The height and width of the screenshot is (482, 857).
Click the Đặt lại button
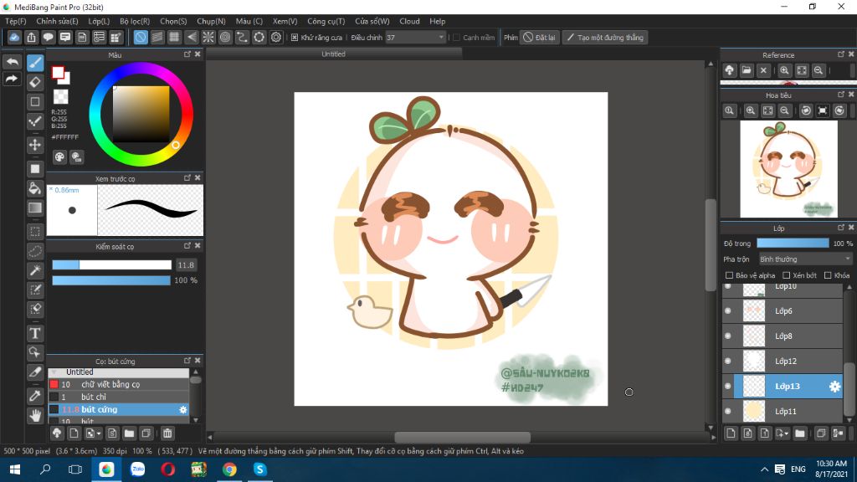pyautogui.click(x=539, y=38)
